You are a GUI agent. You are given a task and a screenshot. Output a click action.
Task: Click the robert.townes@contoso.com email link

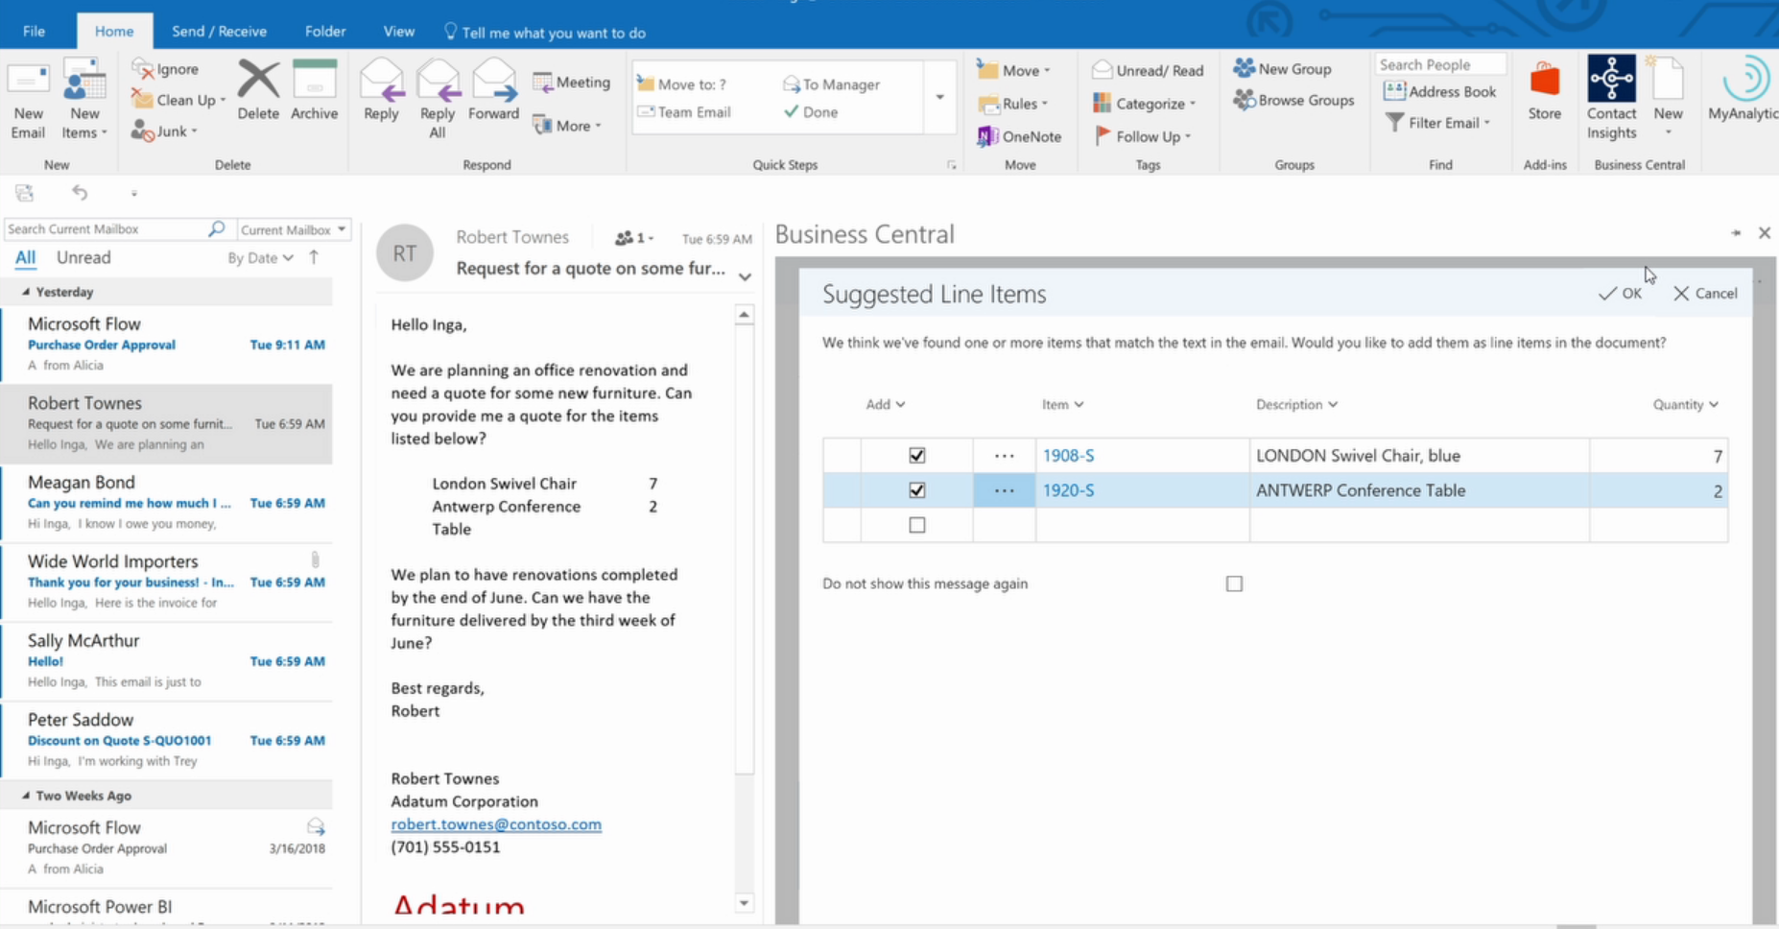pyautogui.click(x=496, y=824)
